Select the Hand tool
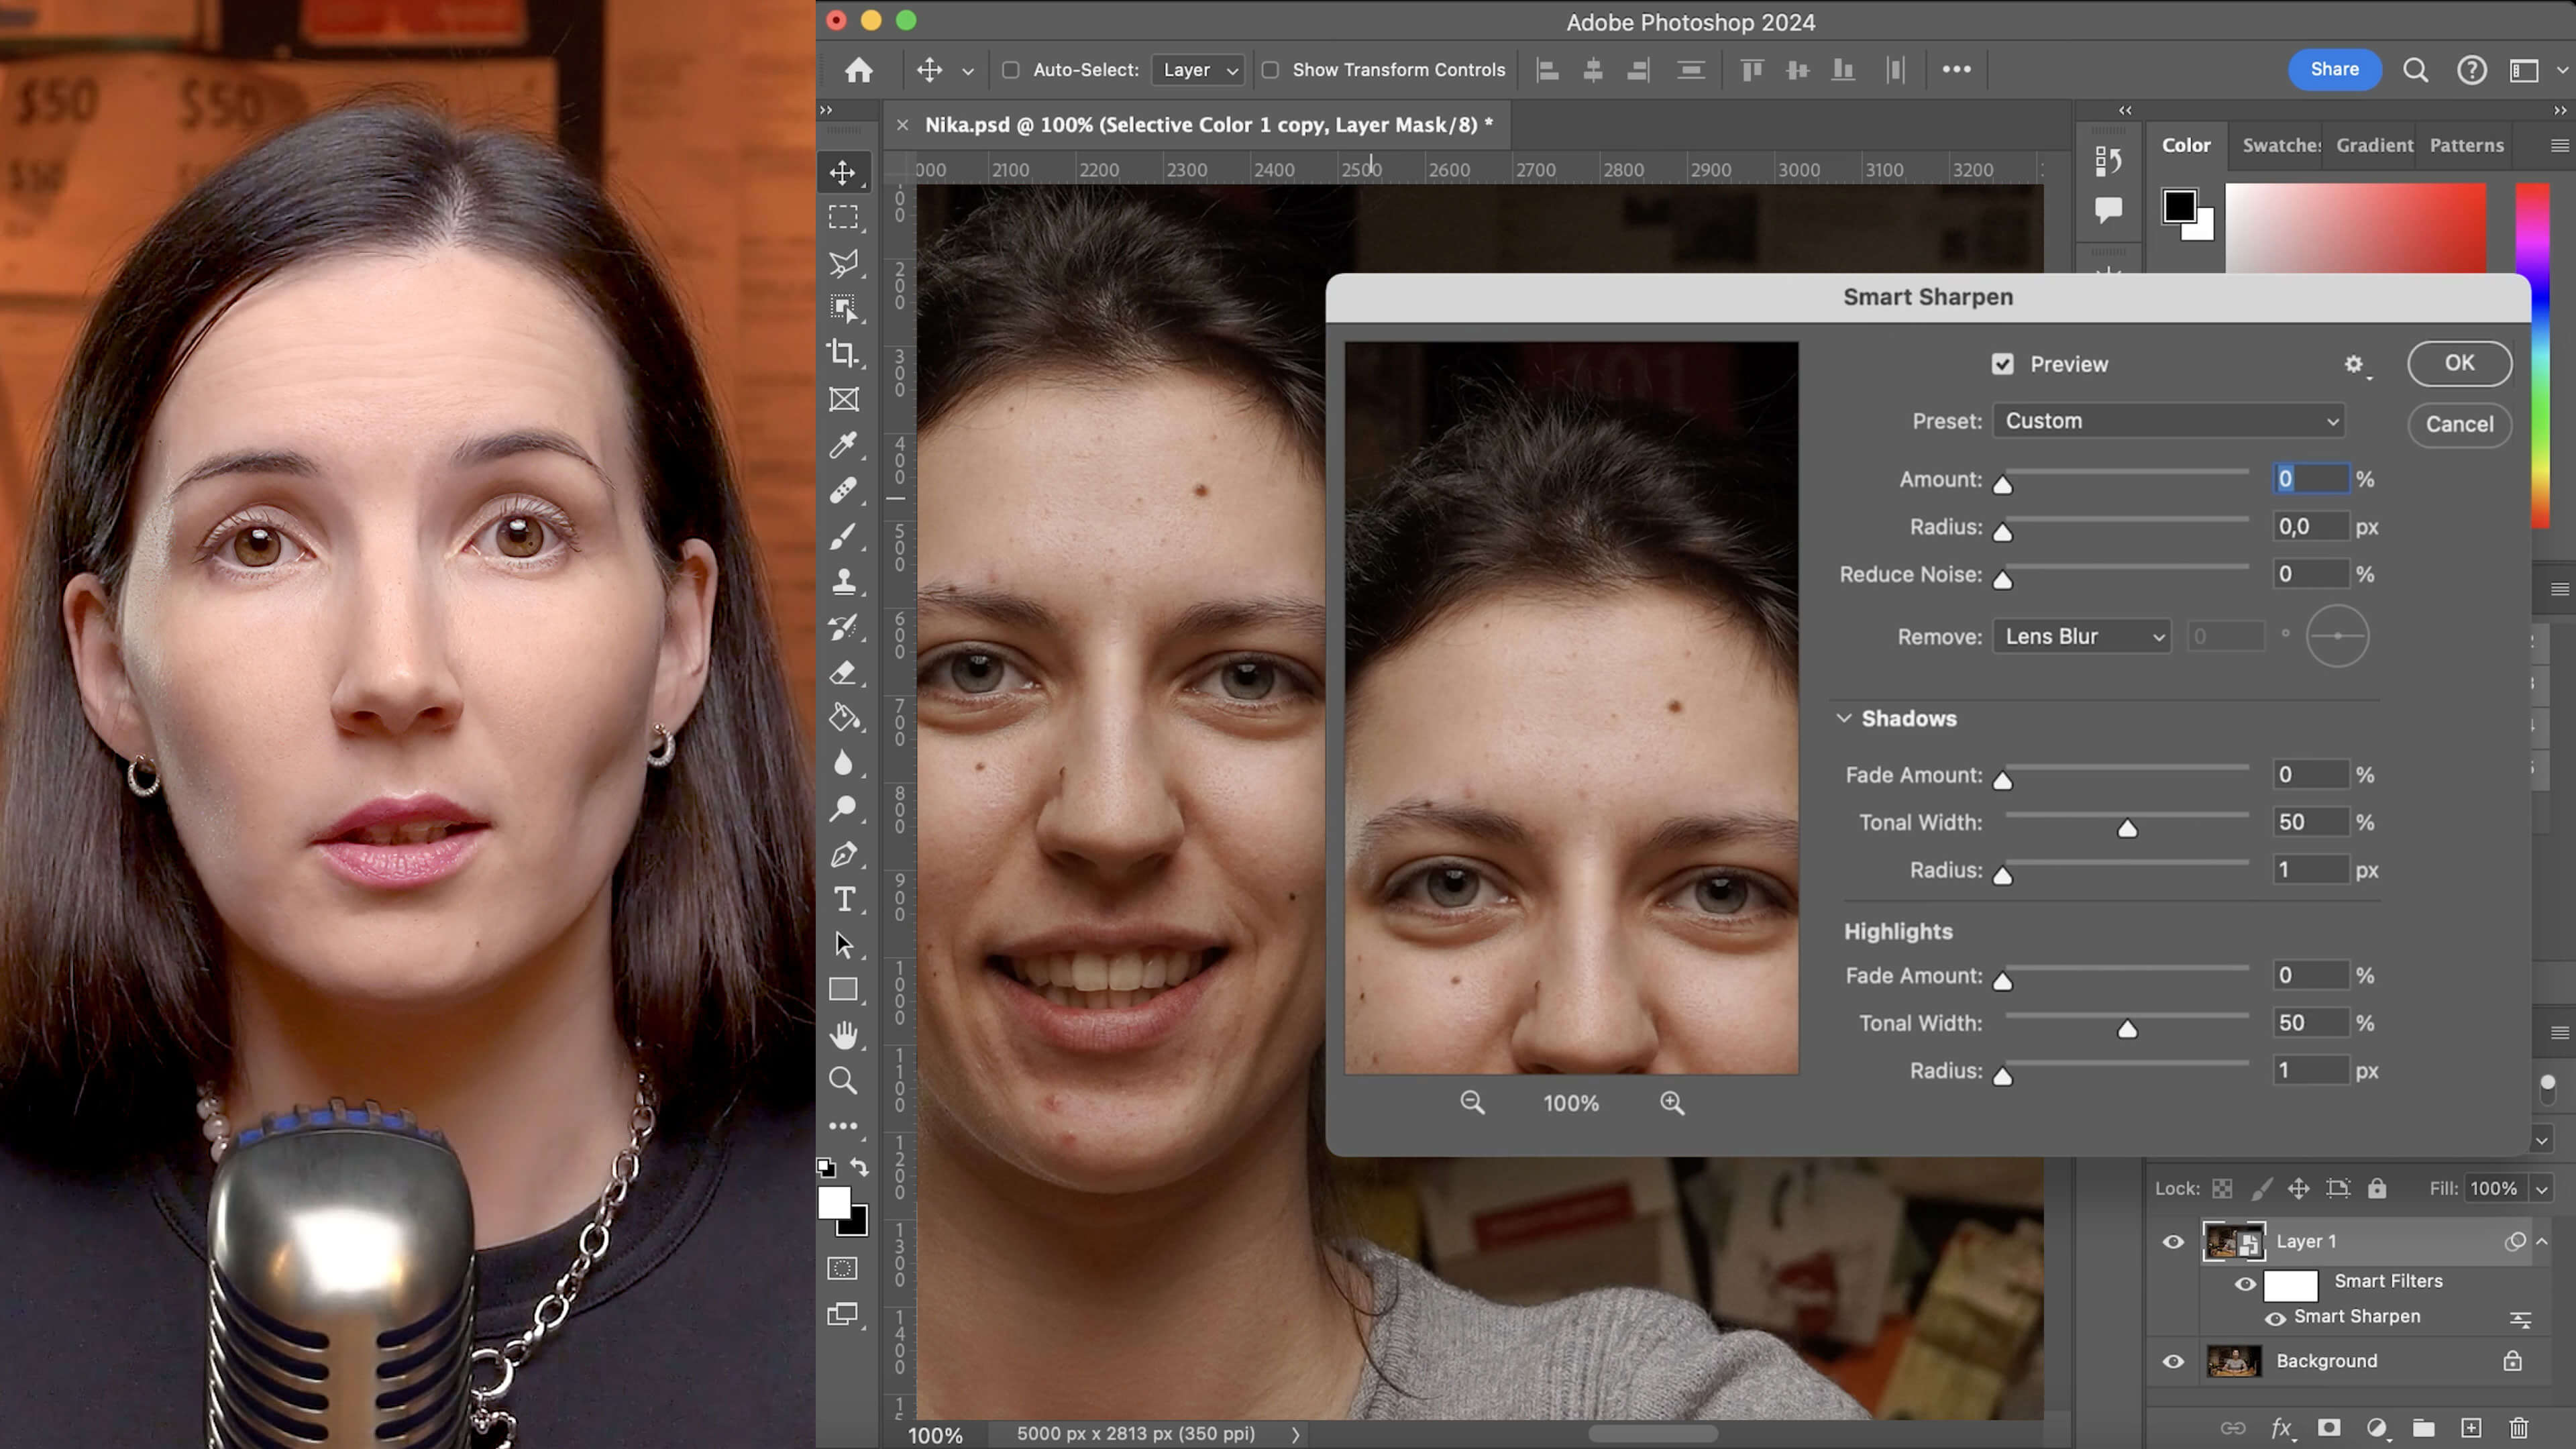 pos(843,1035)
